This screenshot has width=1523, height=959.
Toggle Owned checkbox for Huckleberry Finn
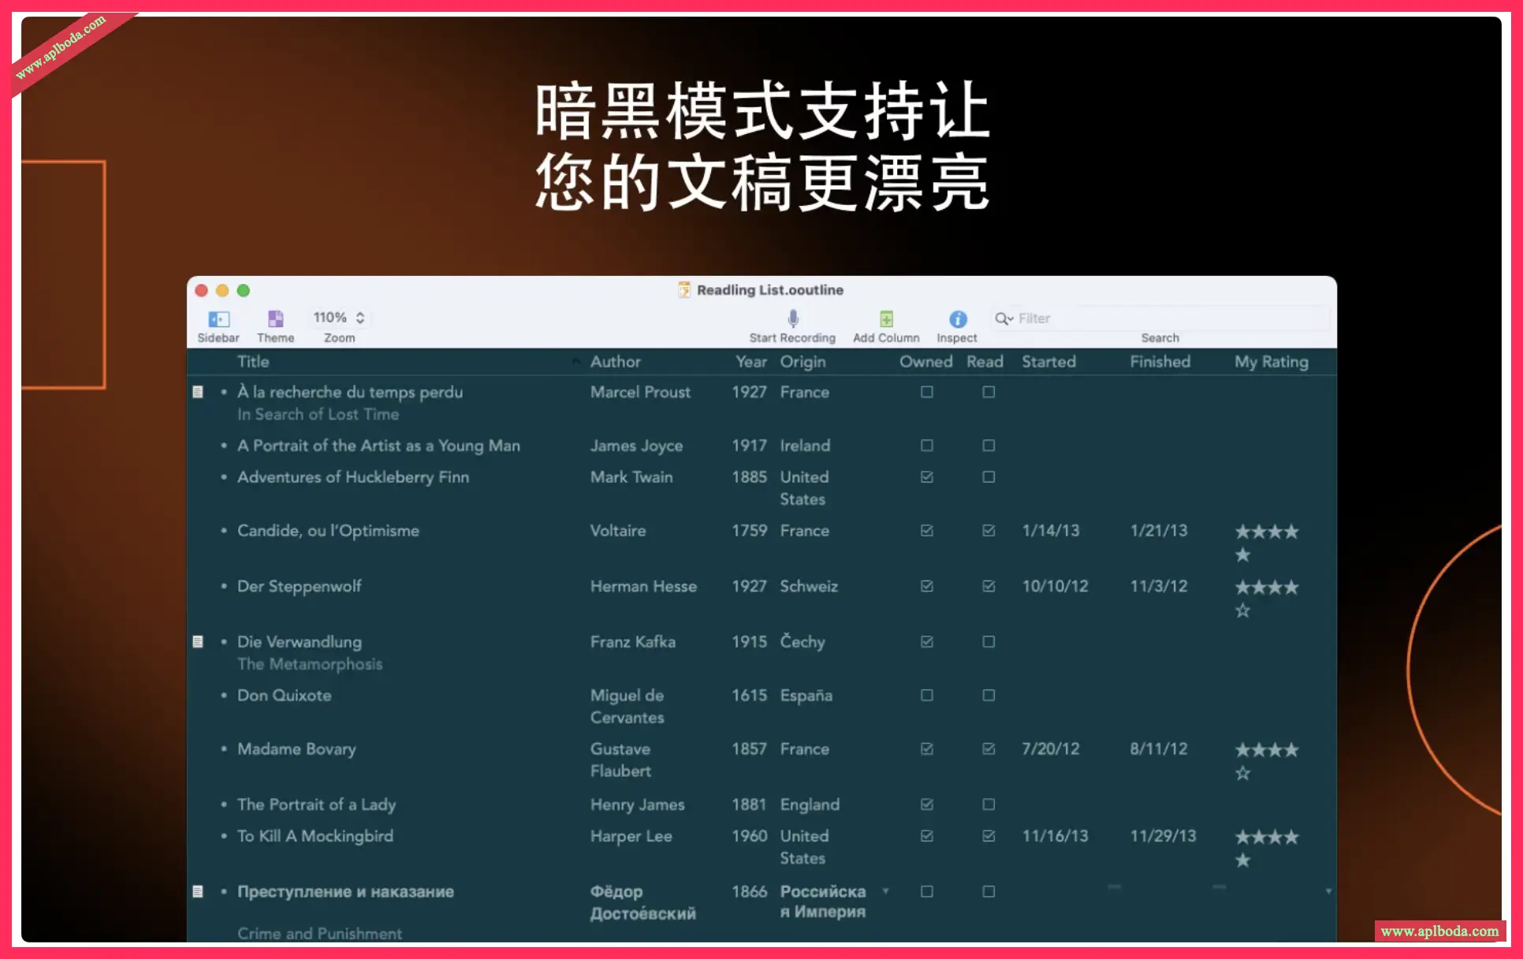click(x=926, y=477)
